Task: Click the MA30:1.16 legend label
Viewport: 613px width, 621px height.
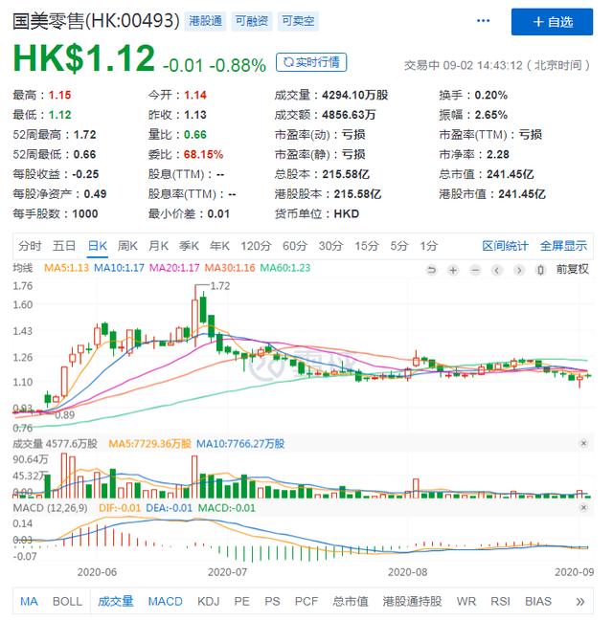Action: click(230, 268)
